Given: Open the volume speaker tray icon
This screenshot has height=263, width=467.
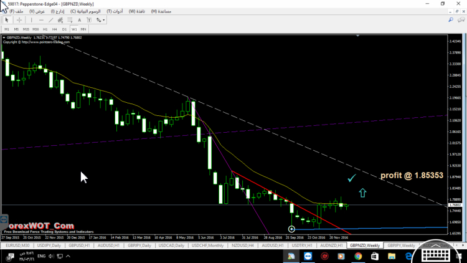Looking at the screenshot, I should click(x=51, y=256).
